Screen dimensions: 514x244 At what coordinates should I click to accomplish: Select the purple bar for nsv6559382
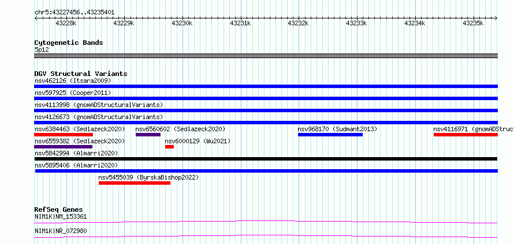pyautogui.click(x=64, y=147)
